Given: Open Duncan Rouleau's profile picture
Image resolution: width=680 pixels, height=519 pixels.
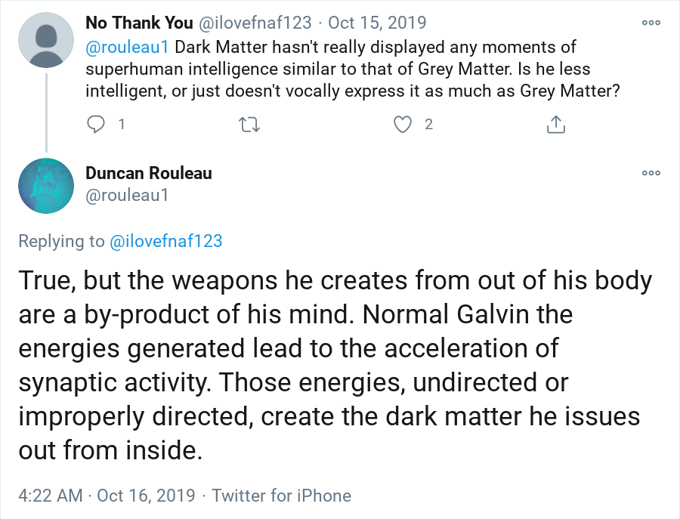Looking at the screenshot, I should pyautogui.click(x=46, y=186).
